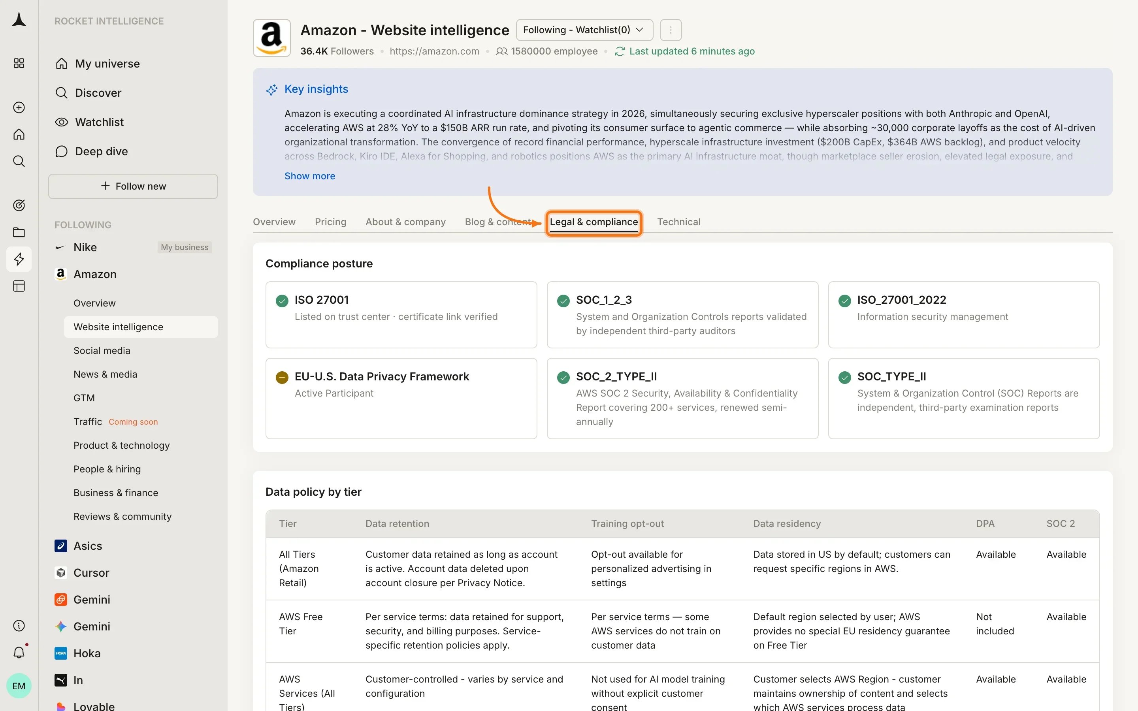
Task: Switch to the Overview tab
Action: pos(274,222)
